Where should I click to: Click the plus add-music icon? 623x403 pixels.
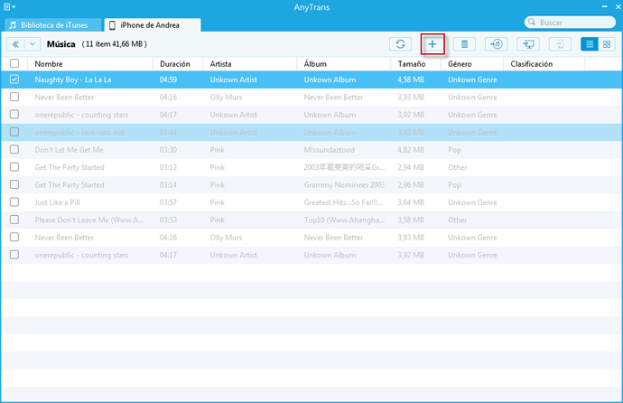pyautogui.click(x=432, y=44)
